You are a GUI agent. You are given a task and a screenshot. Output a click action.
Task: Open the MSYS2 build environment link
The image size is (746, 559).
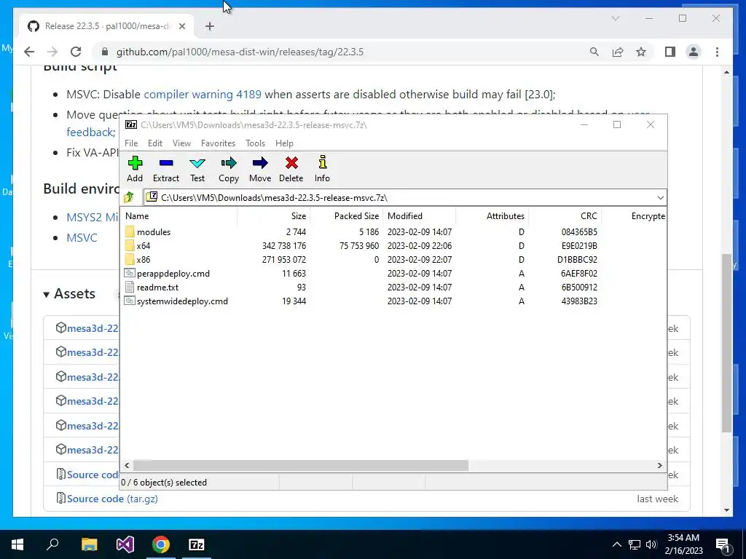(93, 217)
